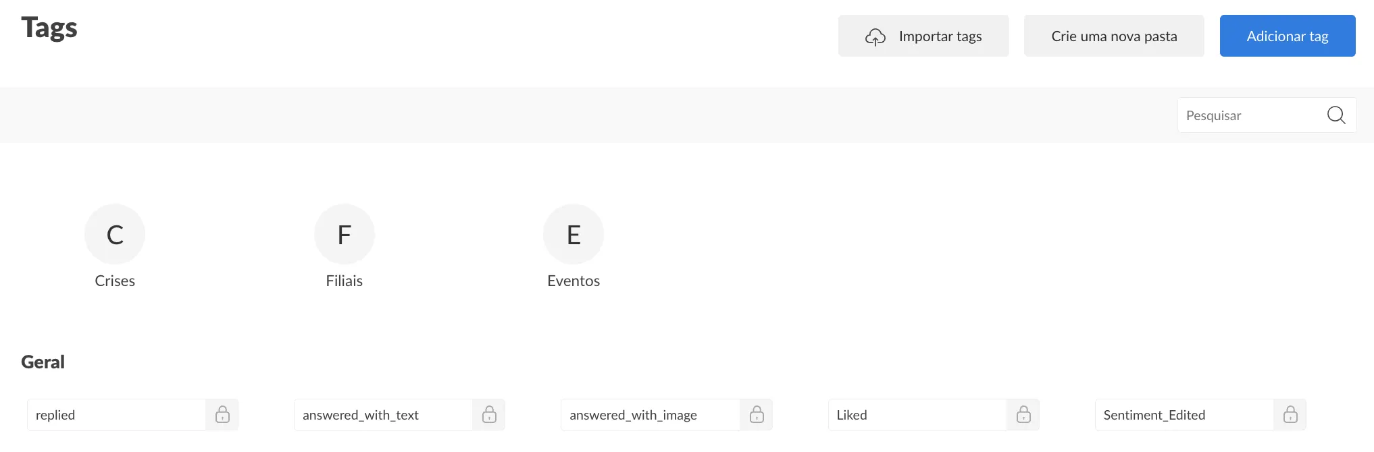The width and height of the screenshot is (1374, 452).
Task: Click the search magnifier icon
Action: point(1336,115)
